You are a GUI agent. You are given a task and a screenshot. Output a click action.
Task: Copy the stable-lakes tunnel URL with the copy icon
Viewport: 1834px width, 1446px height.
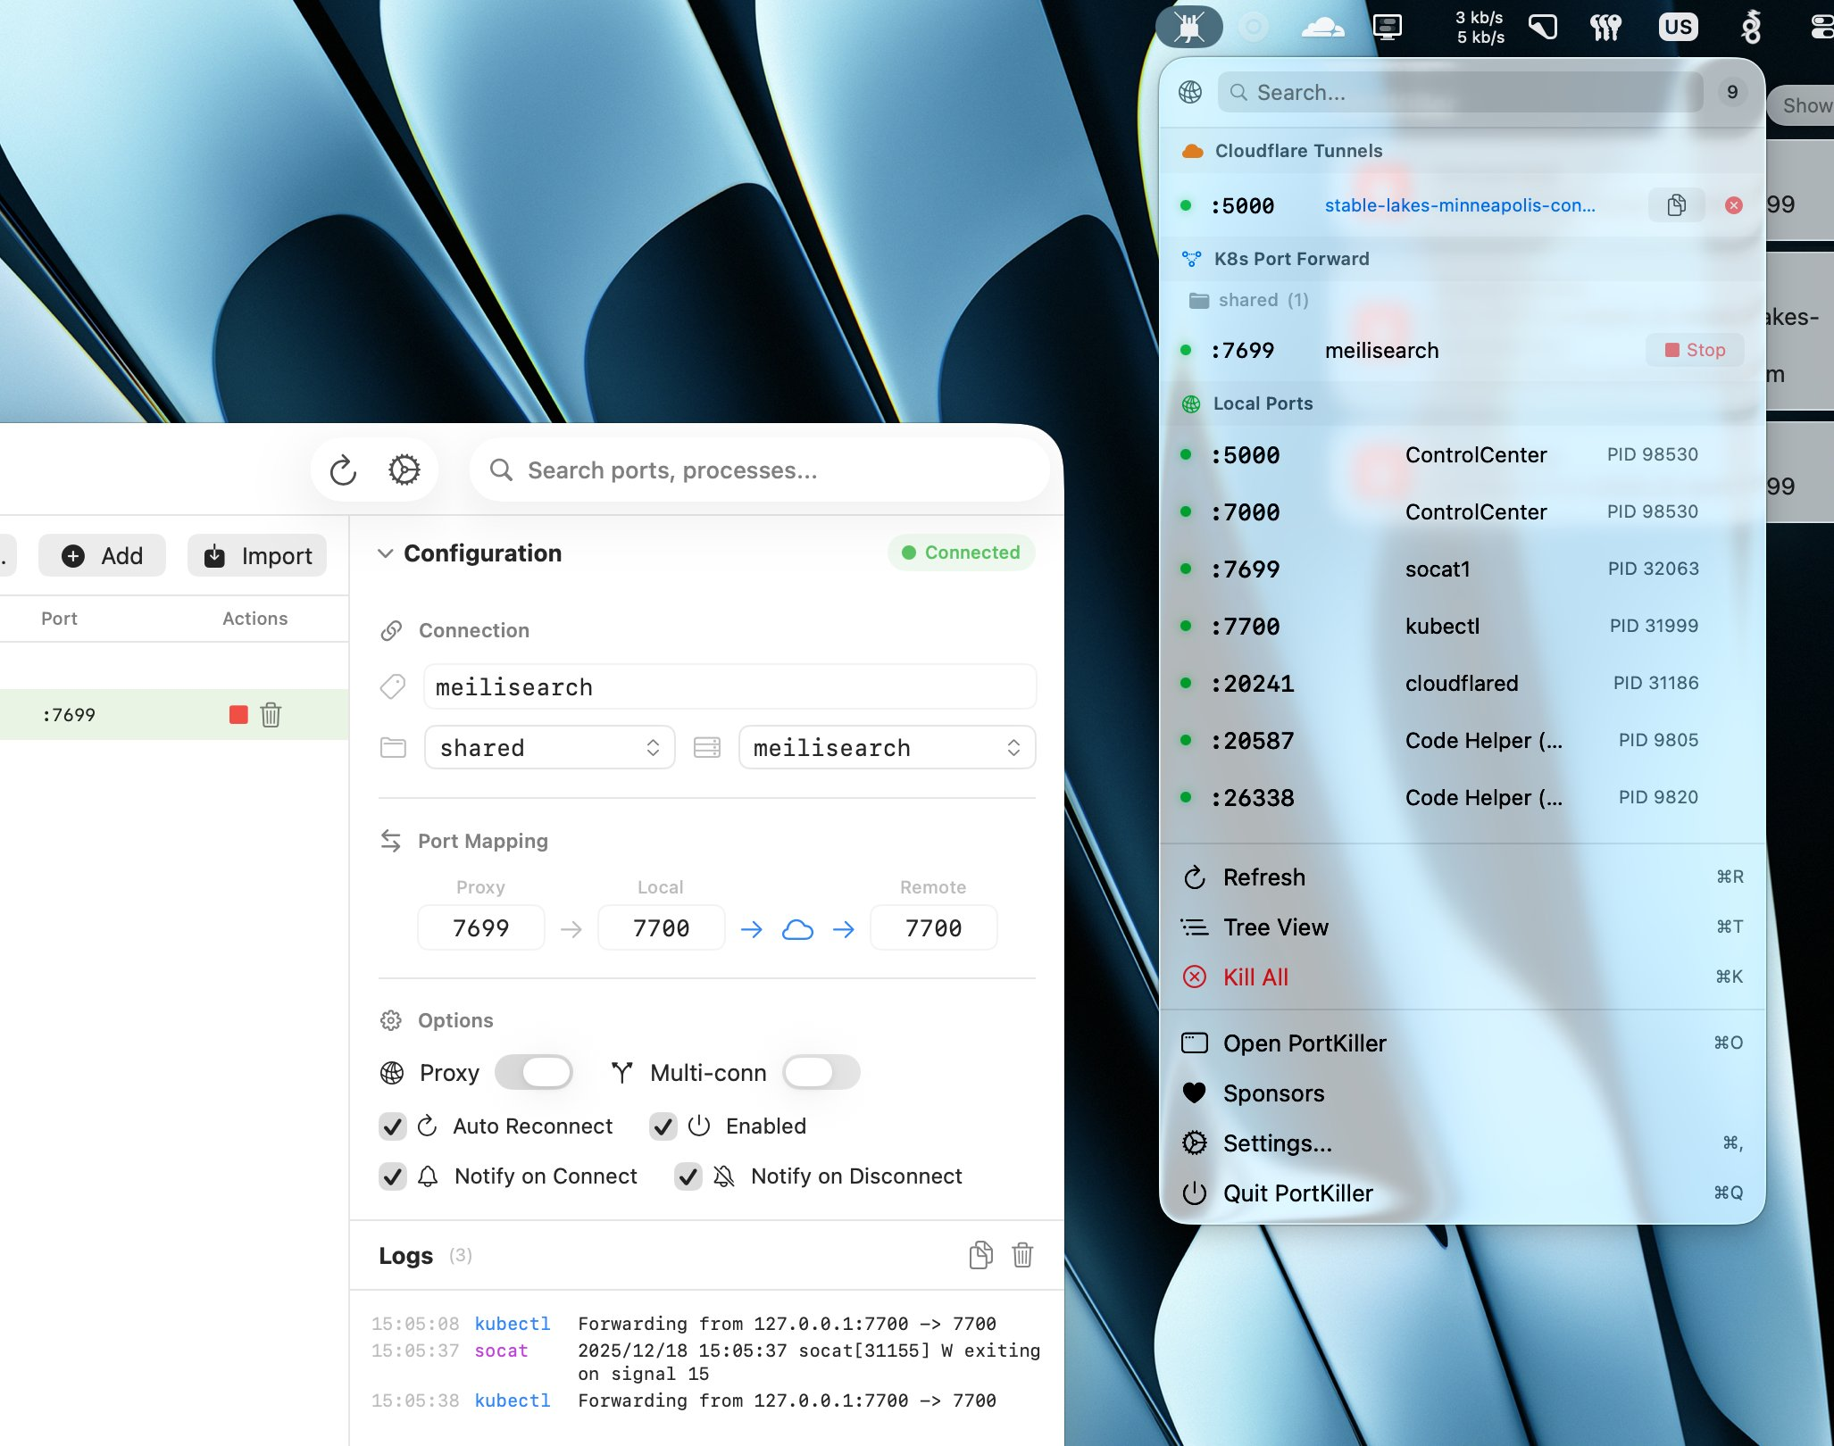point(1676,205)
